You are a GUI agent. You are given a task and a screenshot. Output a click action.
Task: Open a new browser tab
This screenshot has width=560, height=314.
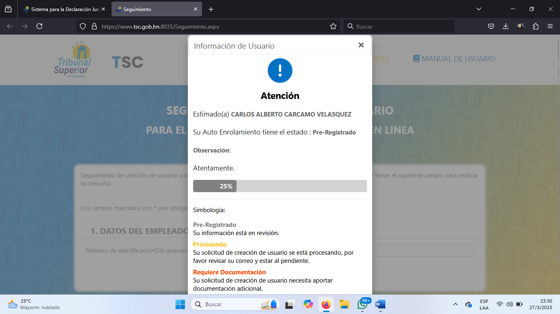pyautogui.click(x=211, y=9)
